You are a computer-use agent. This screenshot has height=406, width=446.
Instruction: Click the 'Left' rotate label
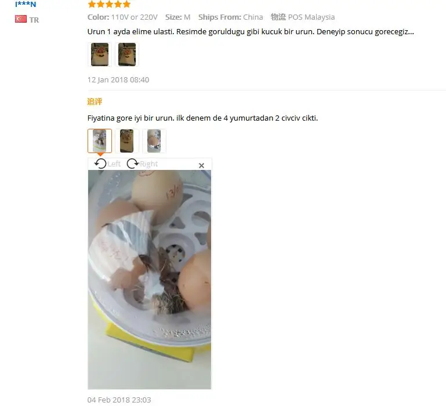point(114,164)
